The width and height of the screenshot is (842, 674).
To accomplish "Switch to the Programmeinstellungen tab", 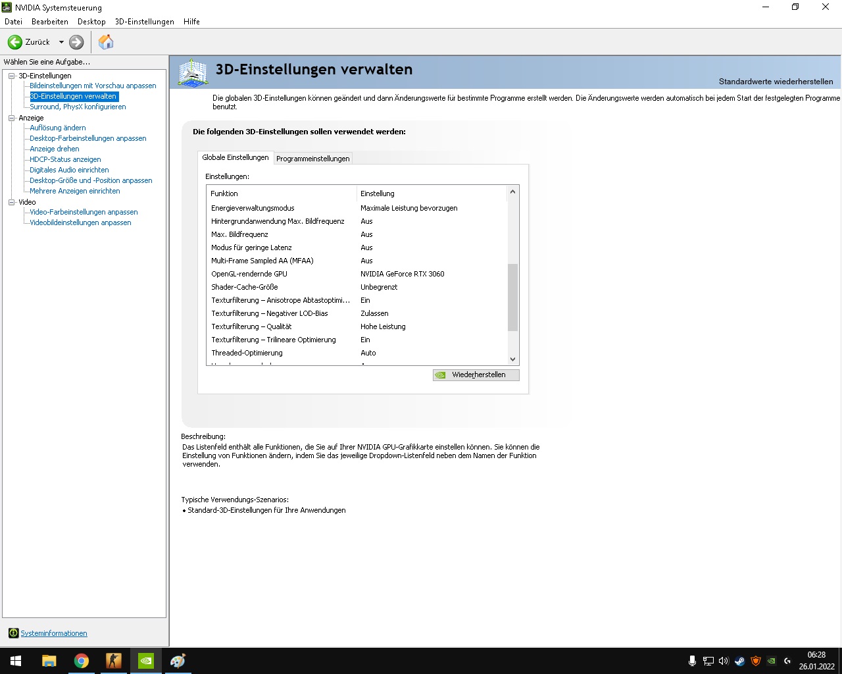I will point(313,159).
